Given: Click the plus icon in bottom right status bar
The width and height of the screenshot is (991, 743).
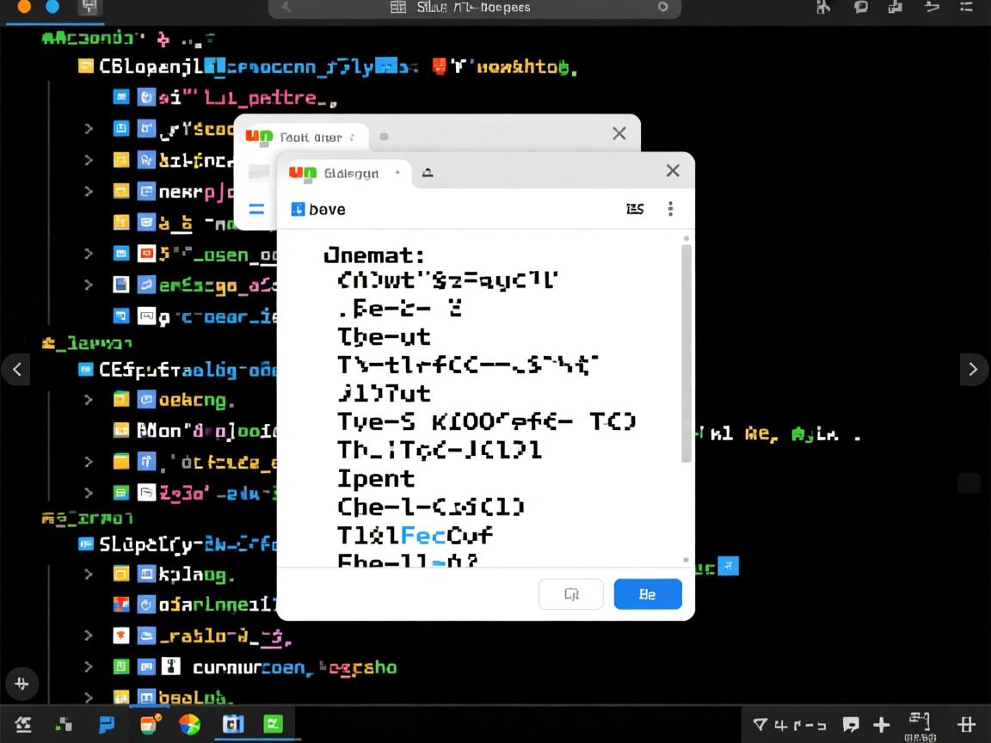Looking at the screenshot, I should (881, 724).
